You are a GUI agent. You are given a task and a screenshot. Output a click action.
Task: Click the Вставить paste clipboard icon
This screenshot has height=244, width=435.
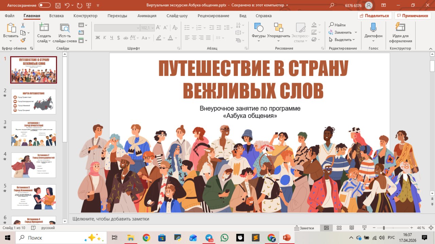pos(11,28)
